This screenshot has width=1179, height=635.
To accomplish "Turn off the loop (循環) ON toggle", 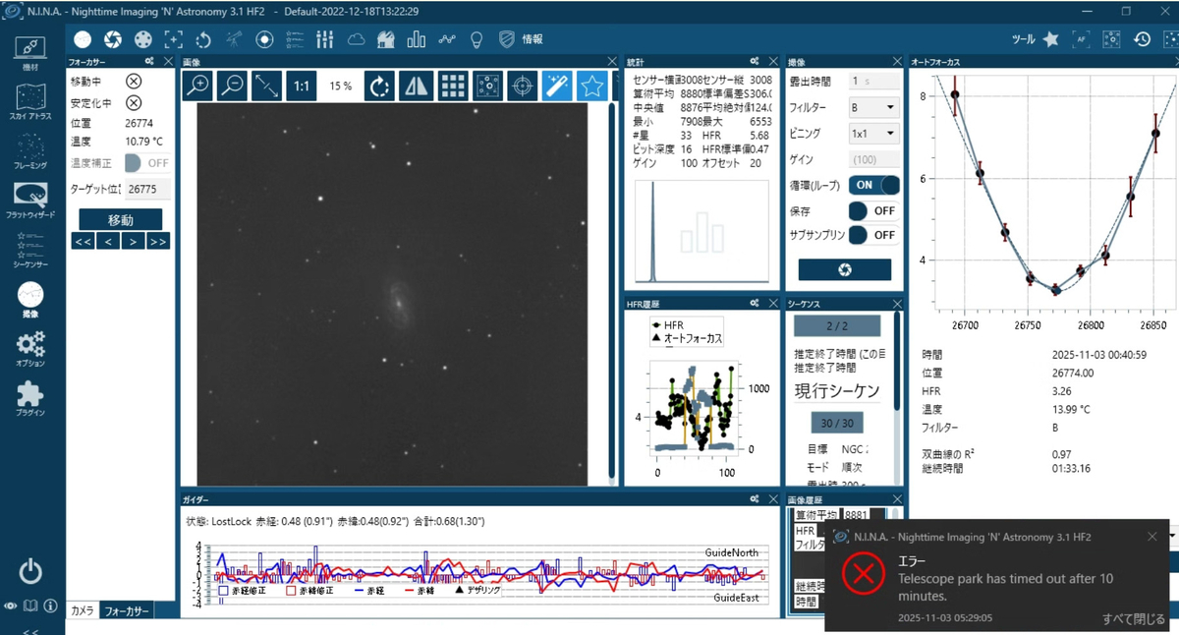I will coord(874,184).
